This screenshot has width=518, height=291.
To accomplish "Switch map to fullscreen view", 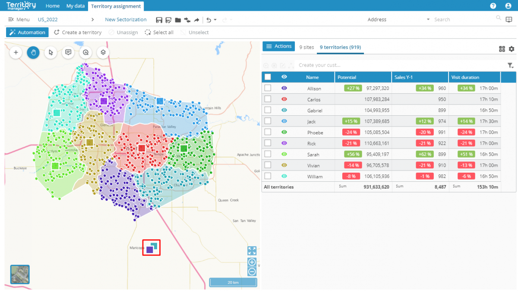I will tap(252, 251).
